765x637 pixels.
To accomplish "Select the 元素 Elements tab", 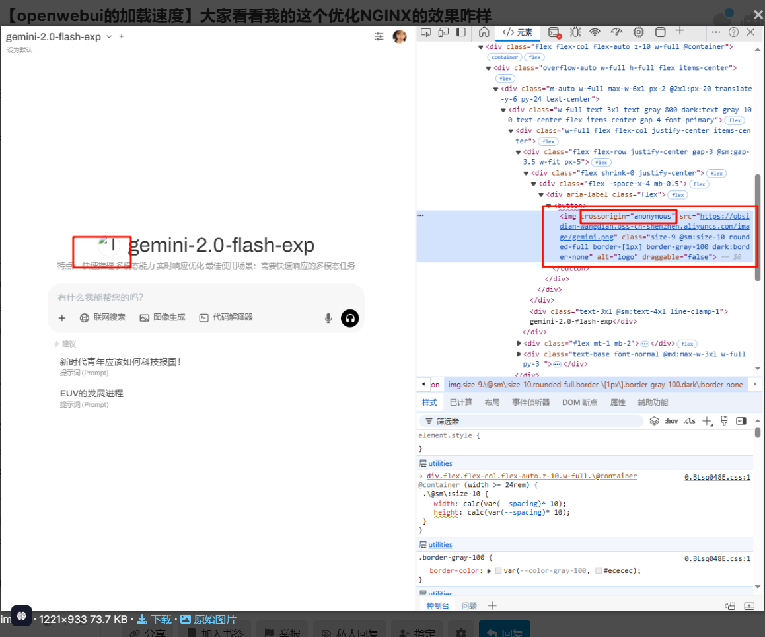I will [x=518, y=32].
